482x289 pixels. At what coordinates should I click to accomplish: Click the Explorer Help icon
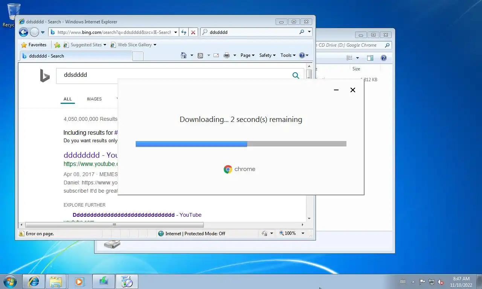coord(384,58)
